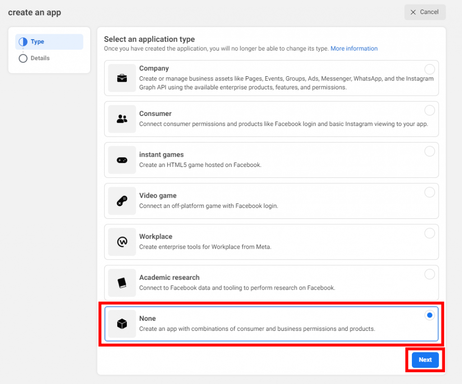Click the Workplace logo icon
Screen dimensions: 462x384
[x=122, y=242]
